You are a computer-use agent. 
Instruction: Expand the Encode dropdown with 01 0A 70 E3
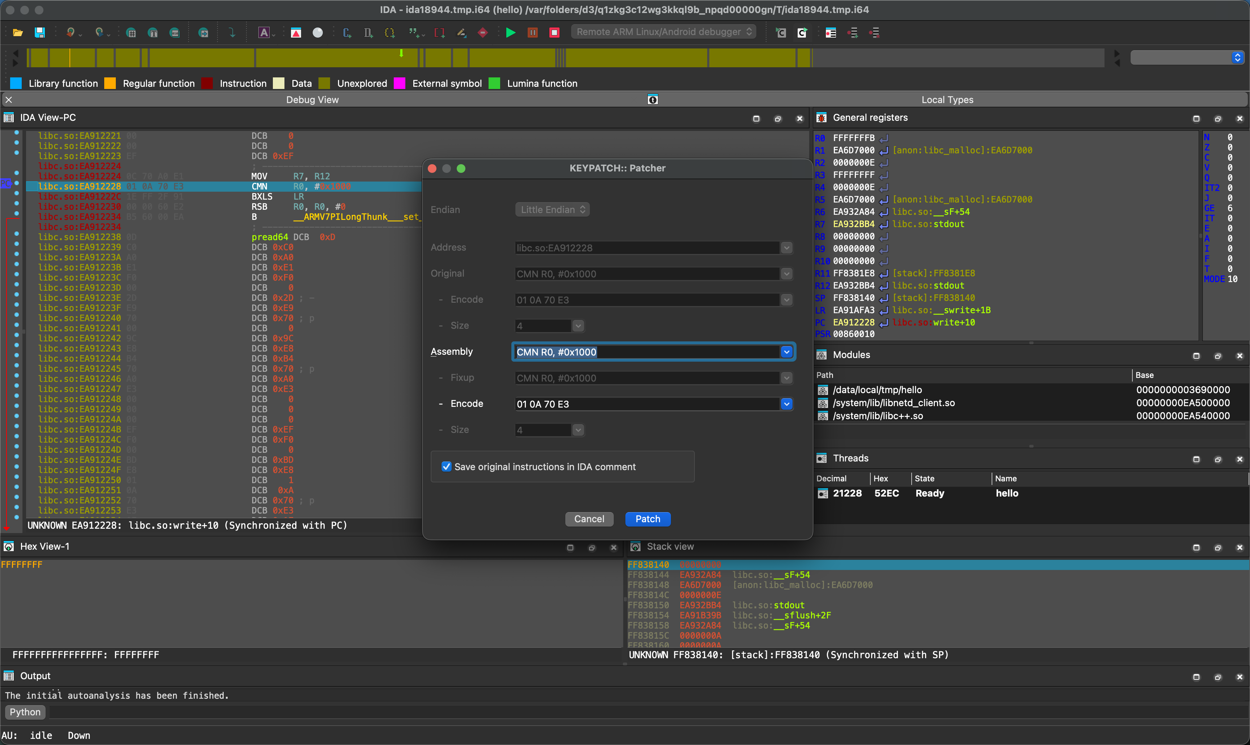click(786, 404)
